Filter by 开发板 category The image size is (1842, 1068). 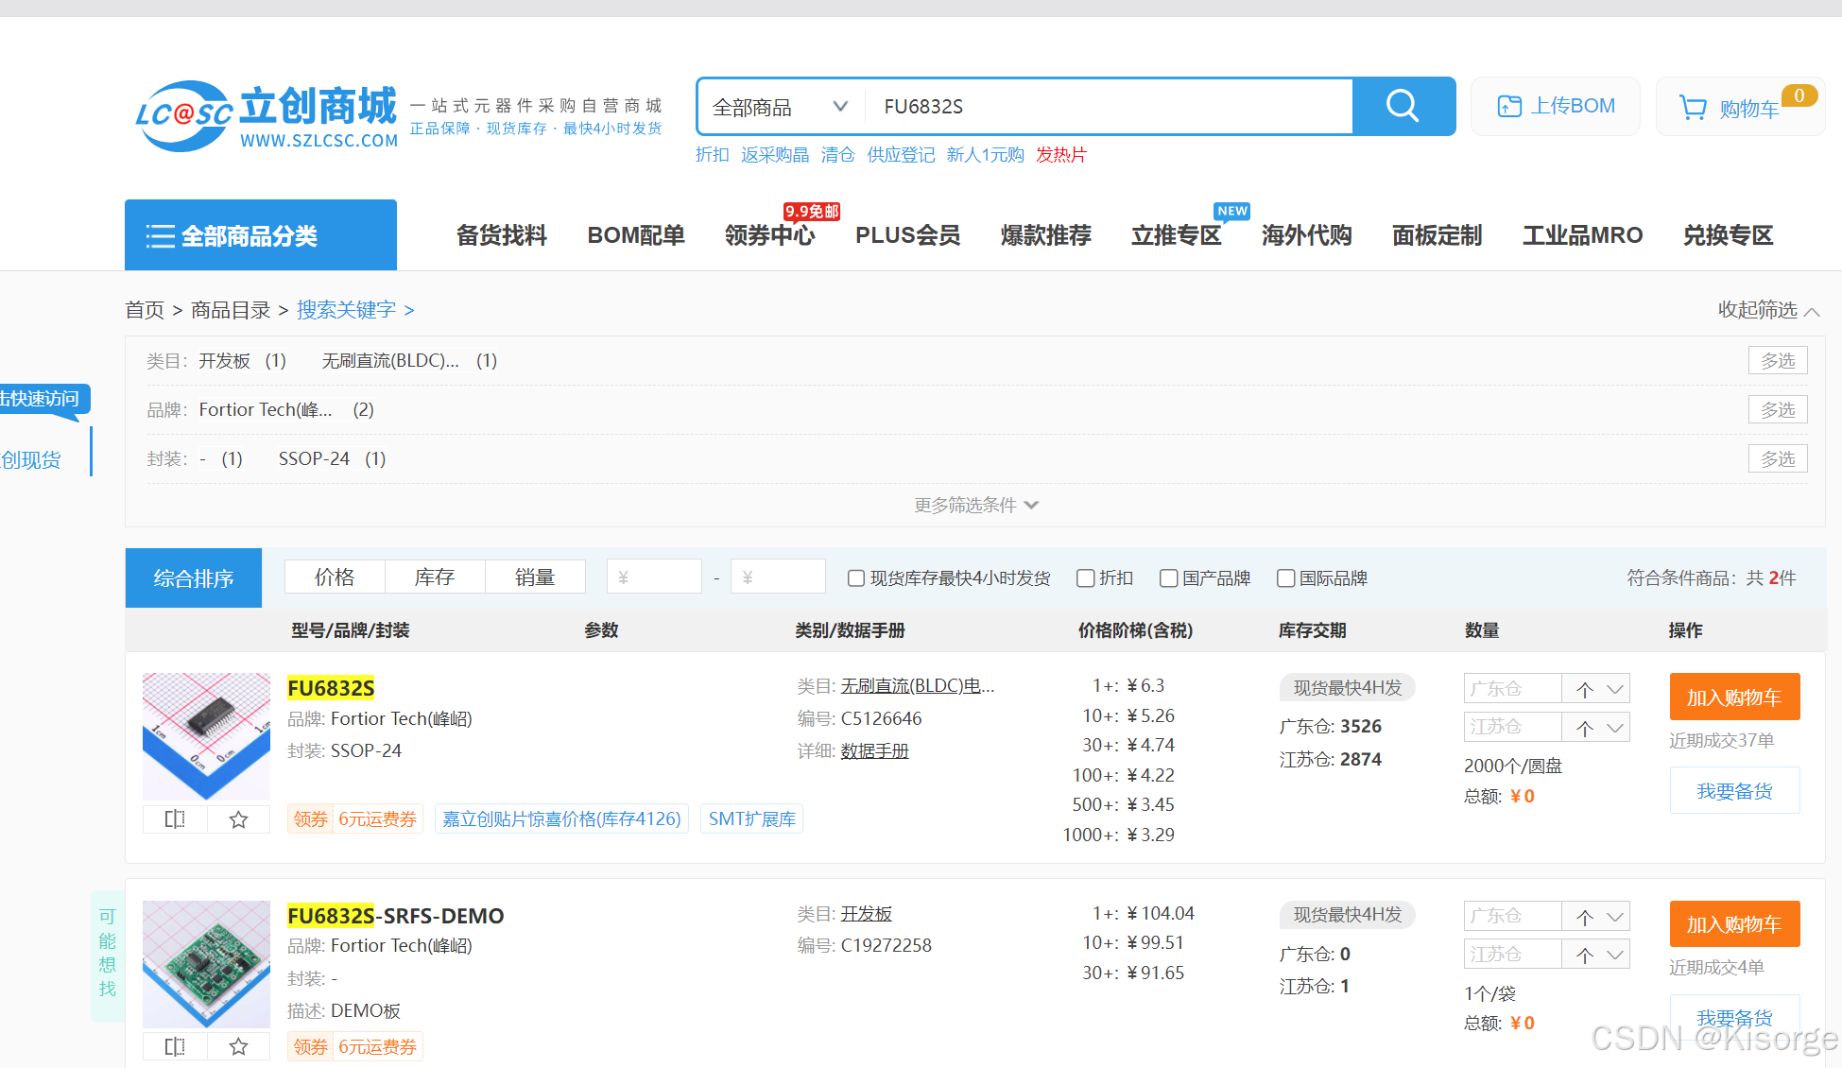tap(242, 361)
